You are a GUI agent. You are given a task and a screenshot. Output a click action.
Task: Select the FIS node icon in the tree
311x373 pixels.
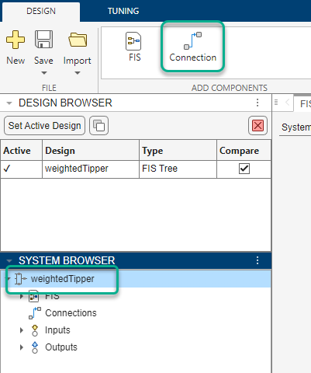pos(33,296)
